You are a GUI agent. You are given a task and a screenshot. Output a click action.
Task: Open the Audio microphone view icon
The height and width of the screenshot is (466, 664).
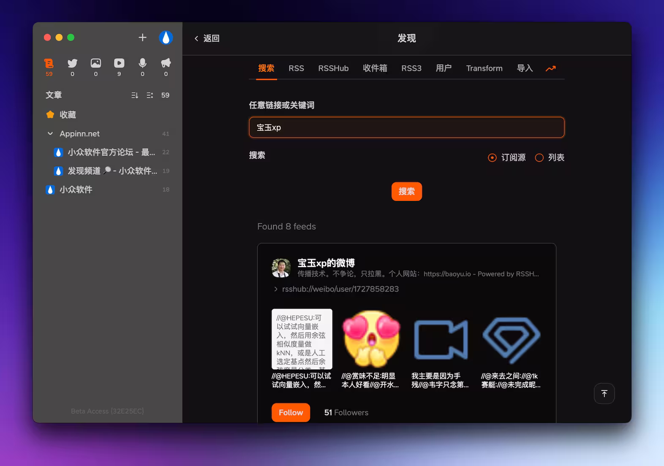pyautogui.click(x=143, y=67)
